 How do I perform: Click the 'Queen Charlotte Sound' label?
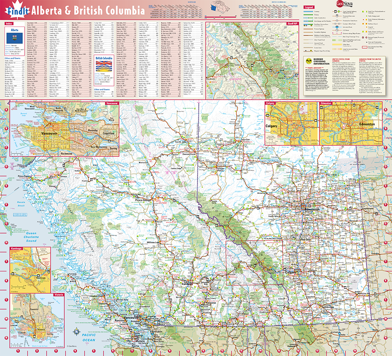31,237
